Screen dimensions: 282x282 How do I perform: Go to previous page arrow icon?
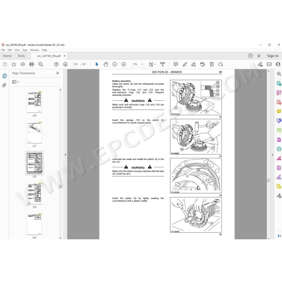coord(56,64)
